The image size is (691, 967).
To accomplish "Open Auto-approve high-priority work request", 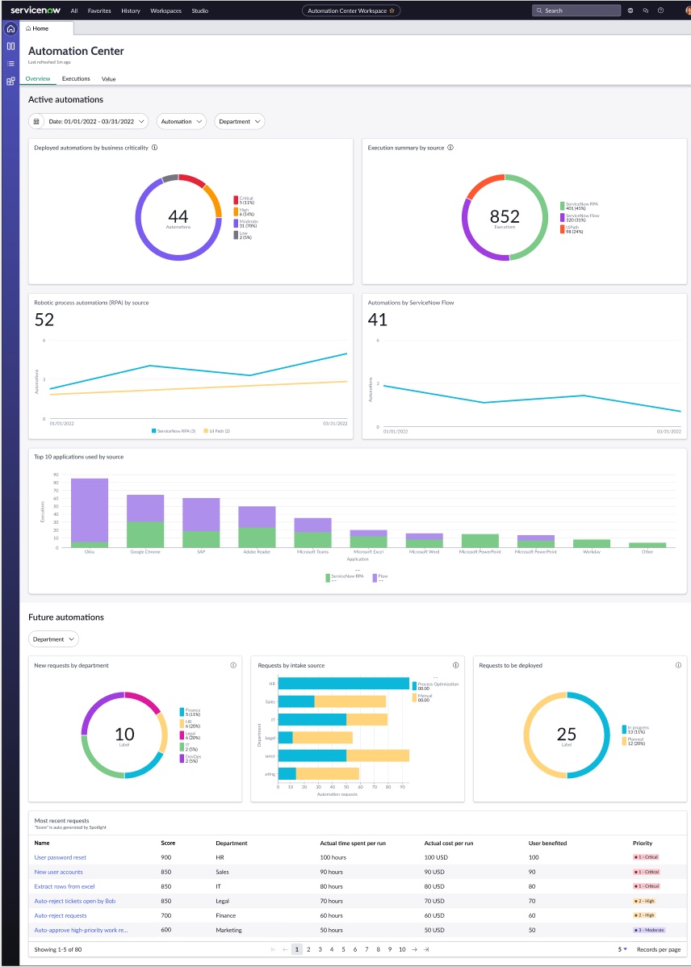I will (x=81, y=930).
